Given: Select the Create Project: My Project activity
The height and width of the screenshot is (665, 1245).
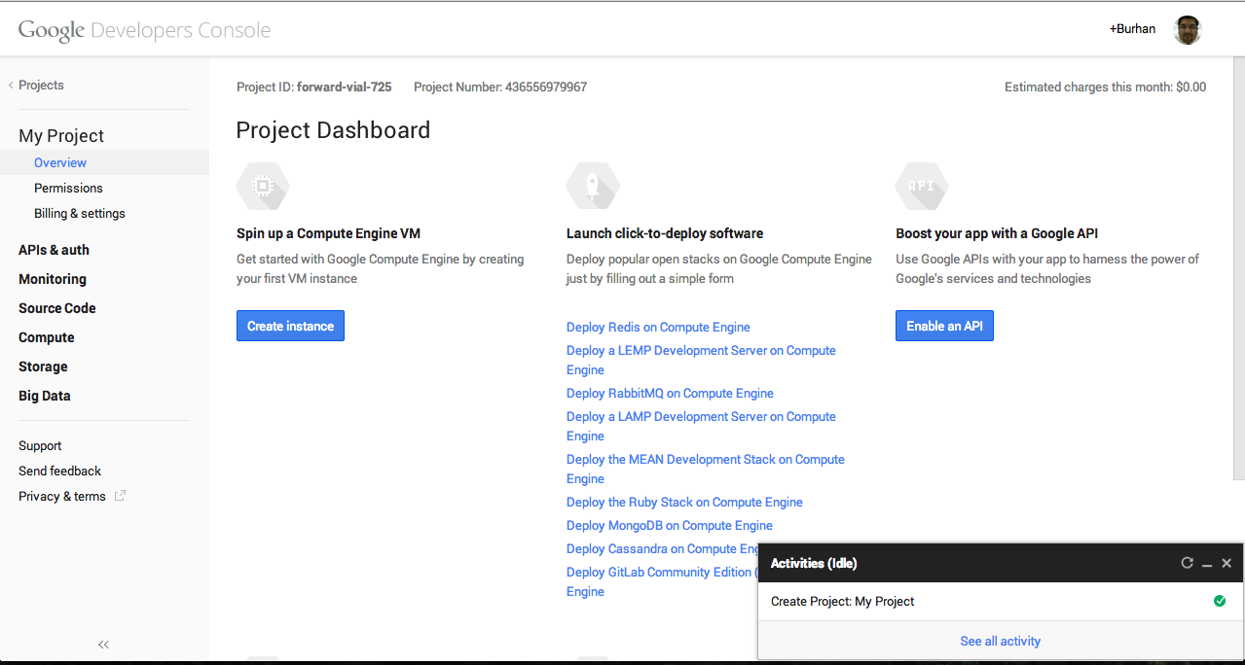Looking at the screenshot, I should click(1000, 602).
